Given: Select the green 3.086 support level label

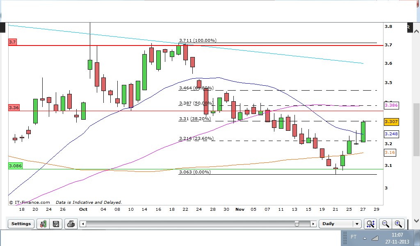Looking at the screenshot, I should (15, 166).
